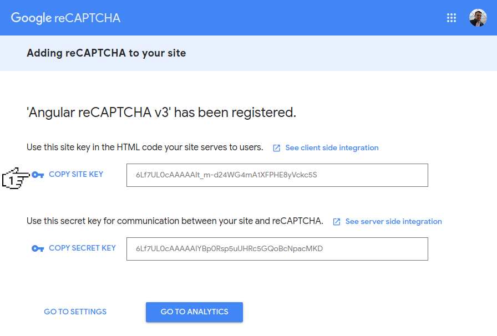The image size is (497, 336).
Task: Click the site key instruction text
Action: tap(145, 147)
